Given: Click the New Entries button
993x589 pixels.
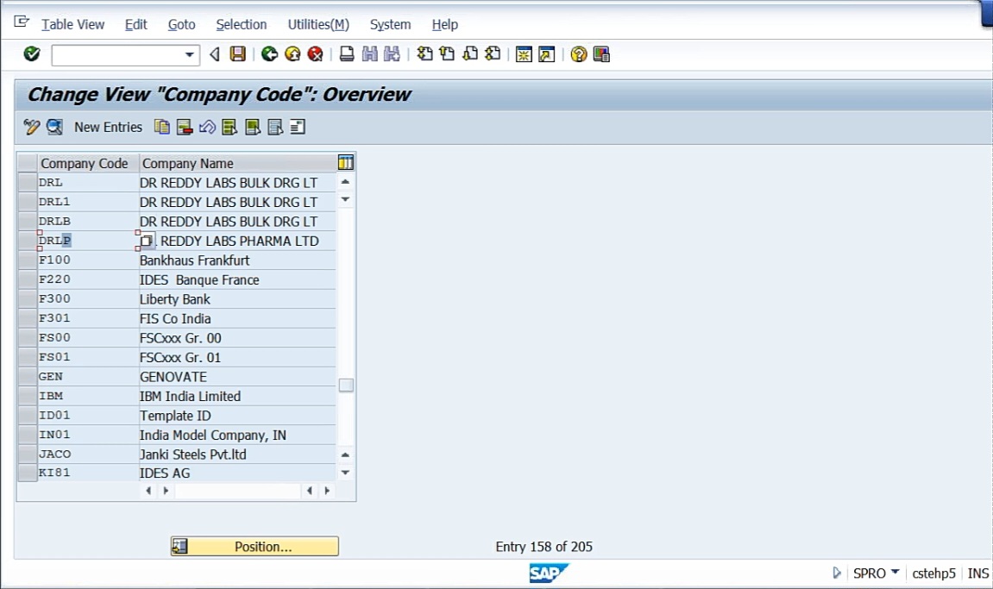Looking at the screenshot, I should [109, 128].
